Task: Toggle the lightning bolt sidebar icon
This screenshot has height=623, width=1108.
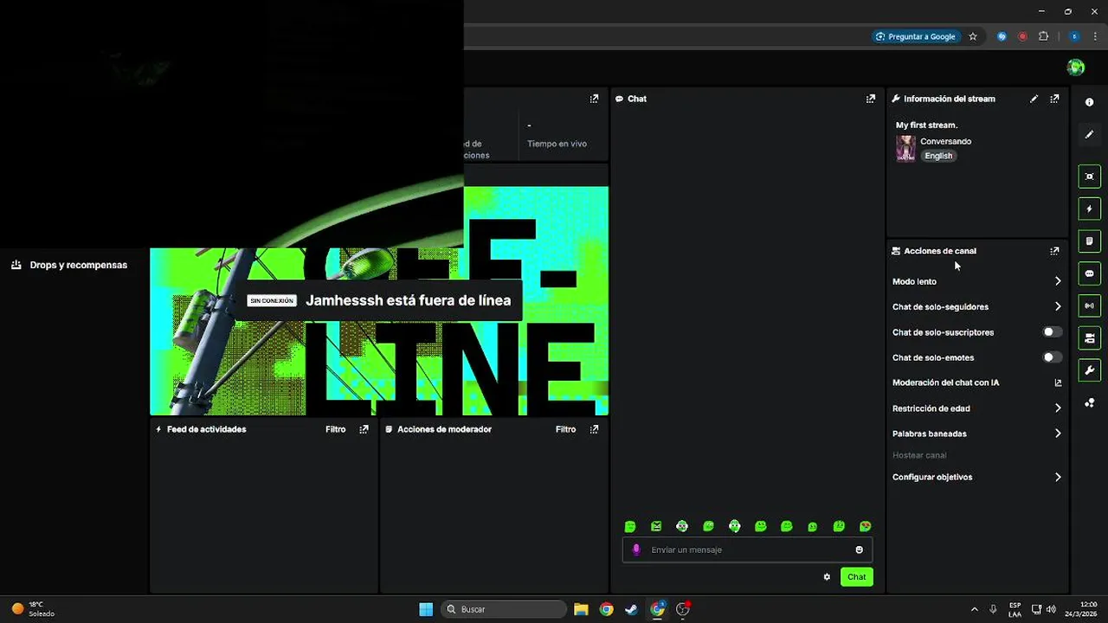Action: 1089,209
